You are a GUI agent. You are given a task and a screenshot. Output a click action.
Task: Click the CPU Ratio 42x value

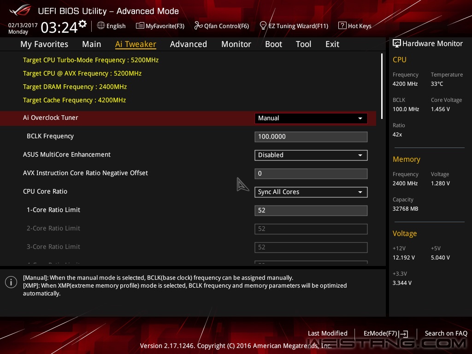tap(397, 135)
